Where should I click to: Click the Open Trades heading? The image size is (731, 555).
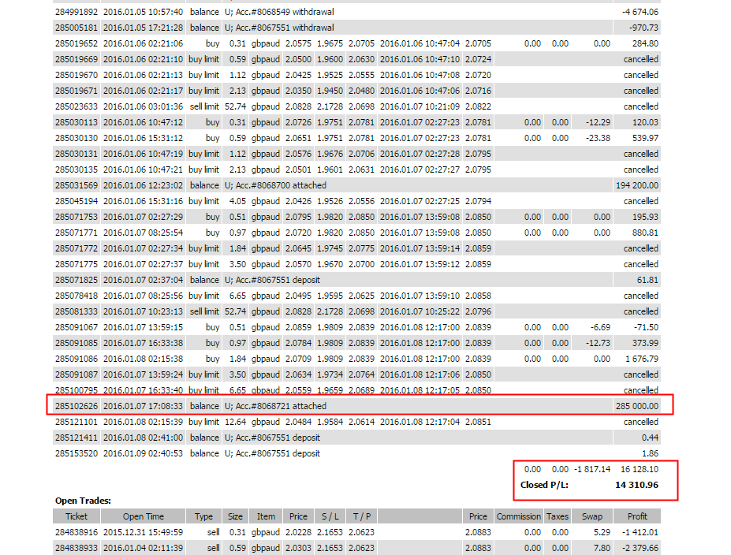tap(83, 501)
